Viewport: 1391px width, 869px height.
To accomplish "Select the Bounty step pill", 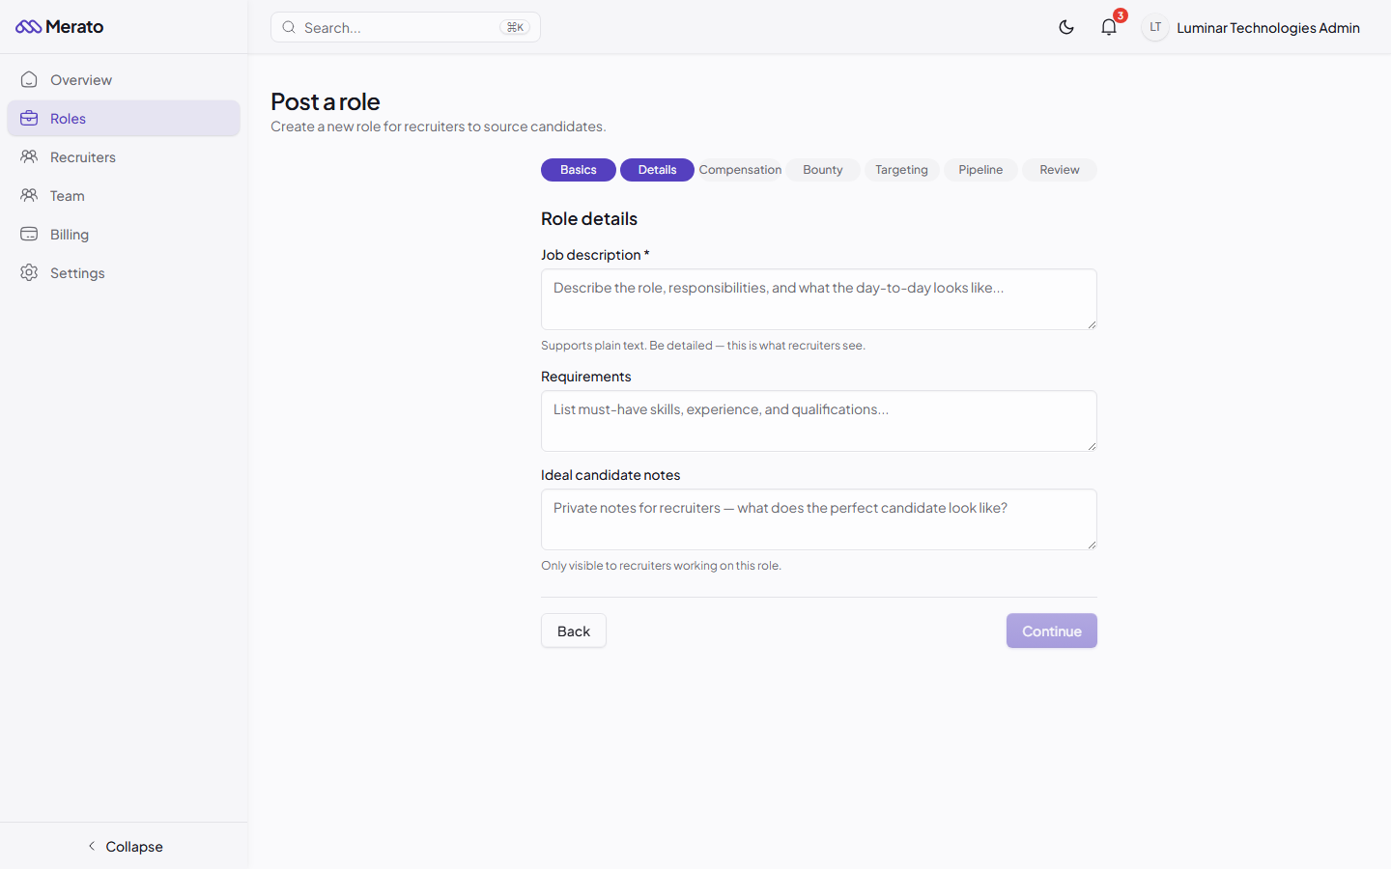I will tap(822, 169).
